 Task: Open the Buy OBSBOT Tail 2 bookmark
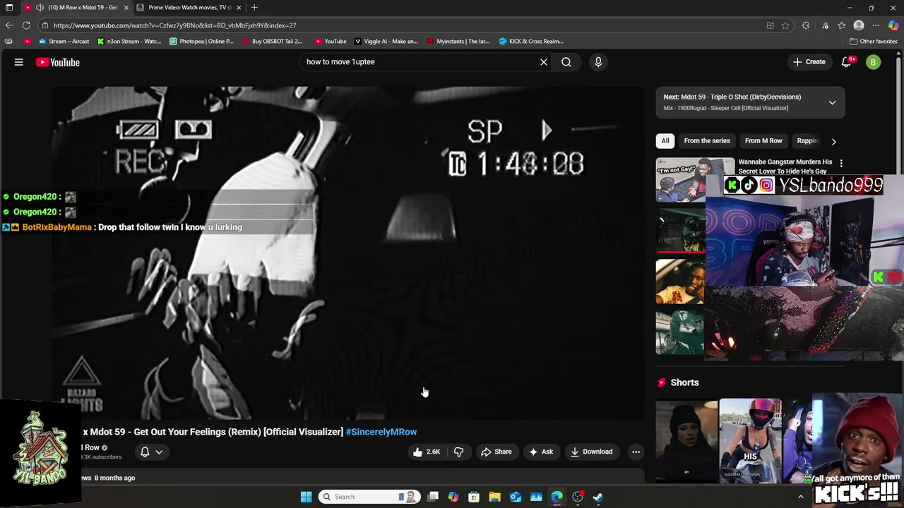click(272, 41)
